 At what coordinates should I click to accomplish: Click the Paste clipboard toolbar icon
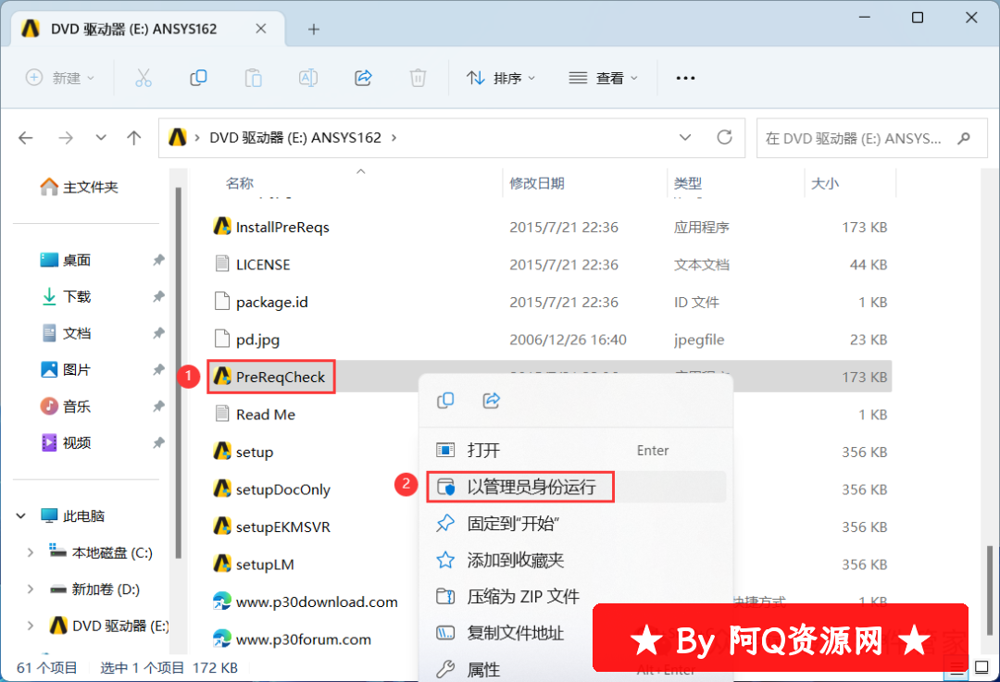[x=253, y=78]
